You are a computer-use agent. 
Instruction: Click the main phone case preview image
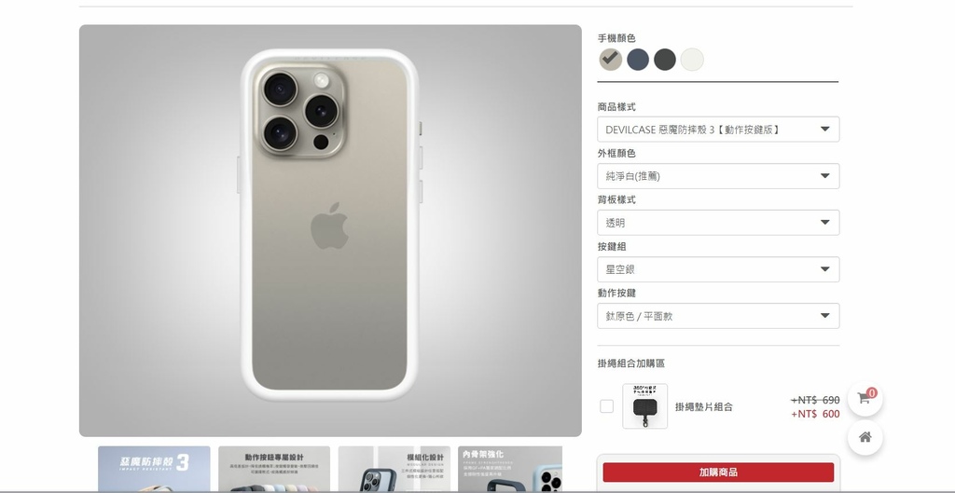click(x=330, y=231)
